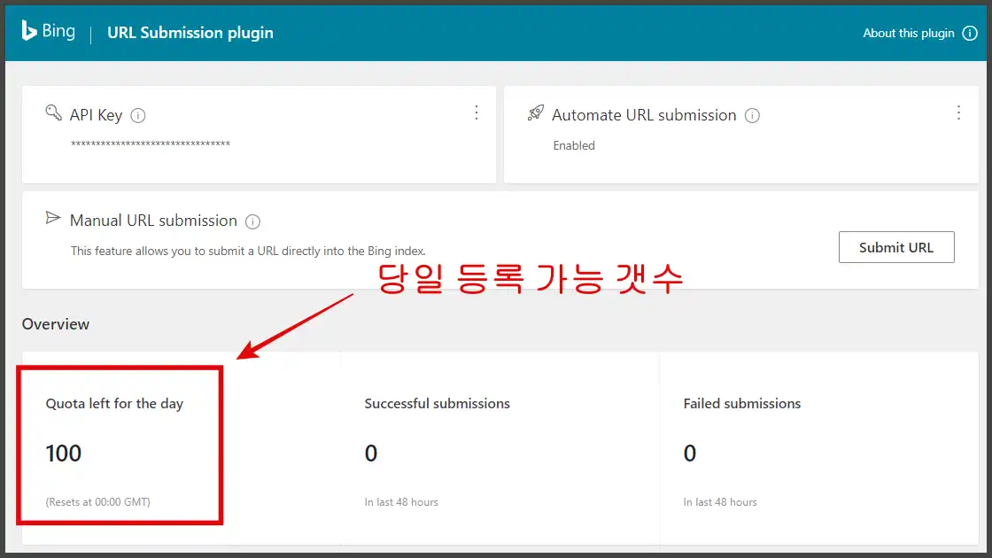Click the quota value 100
This screenshot has width=992, height=558.
[63, 453]
